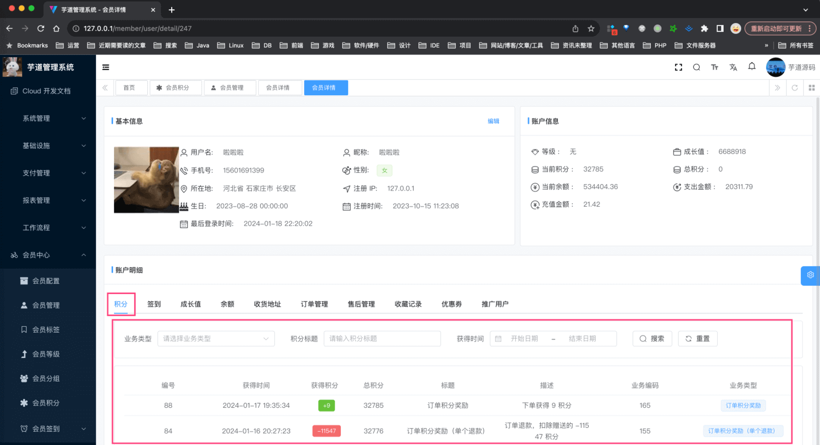Click the notification bell icon
820x445 pixels.
(x=752, y=67)
